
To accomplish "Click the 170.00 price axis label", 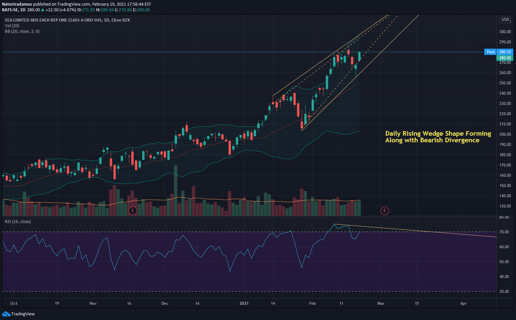I will click(505, 165).
